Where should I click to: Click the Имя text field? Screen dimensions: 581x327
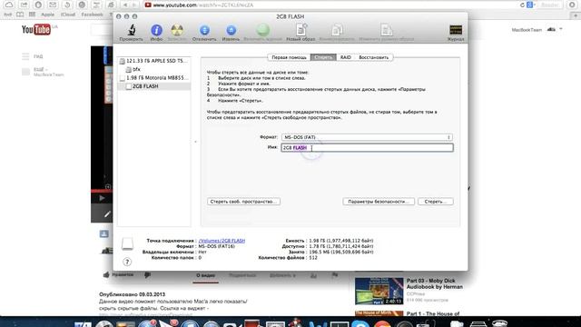[x=367, y=148]
